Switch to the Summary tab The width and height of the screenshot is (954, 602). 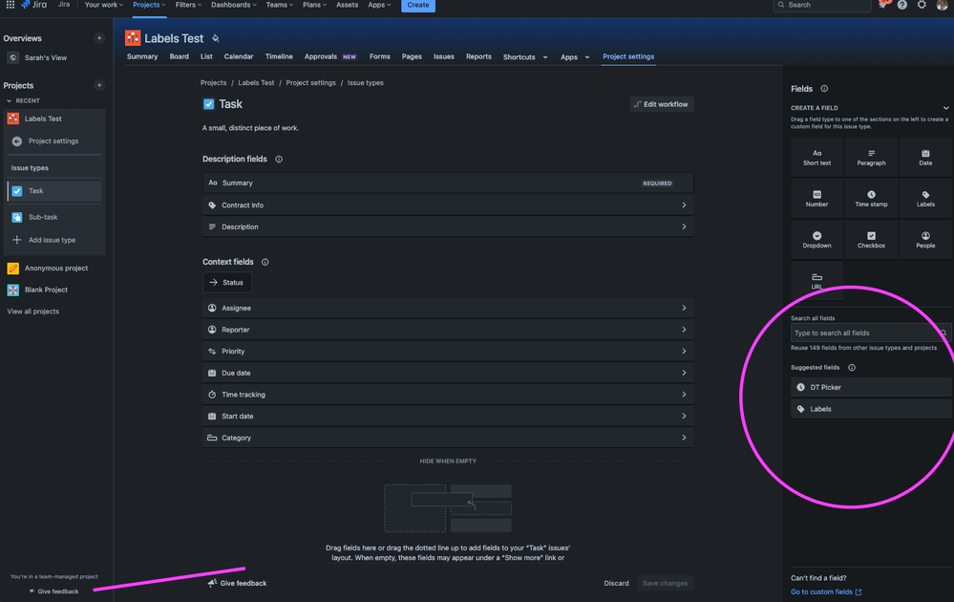tap(142, 56)
